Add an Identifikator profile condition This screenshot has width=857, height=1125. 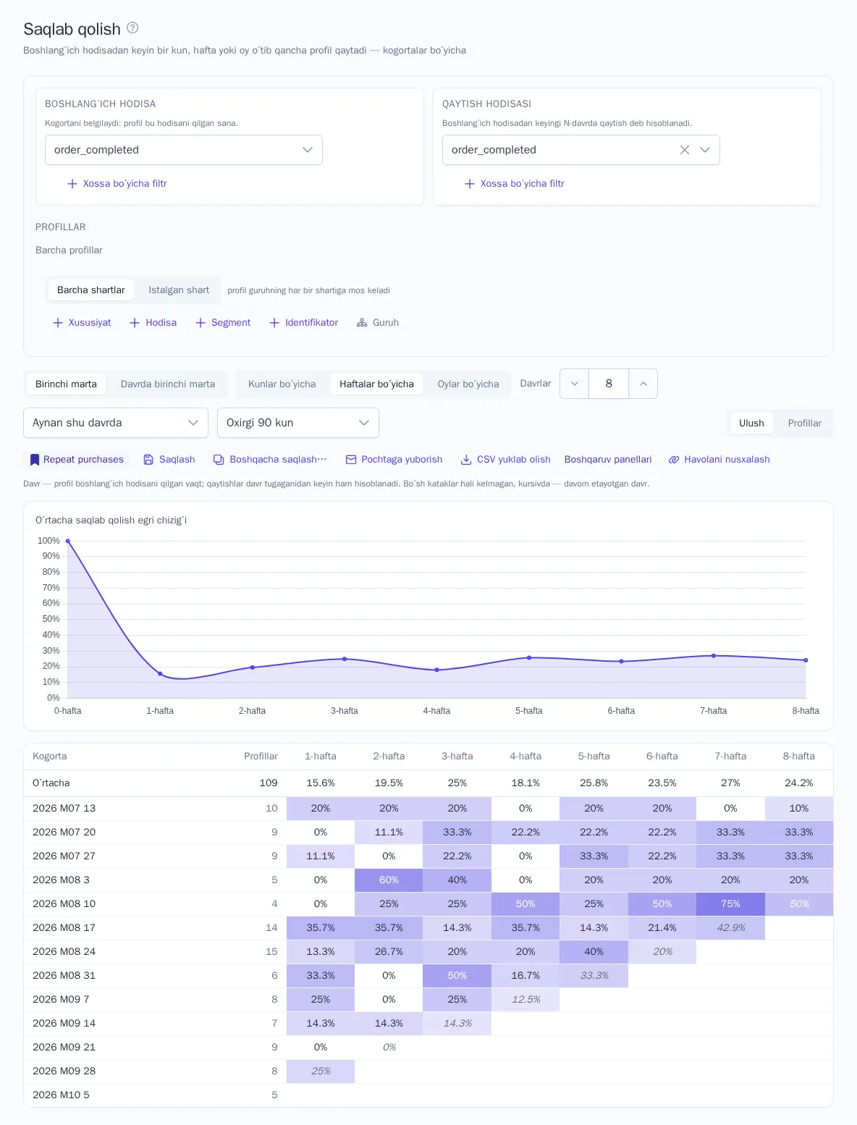(303, 323)
